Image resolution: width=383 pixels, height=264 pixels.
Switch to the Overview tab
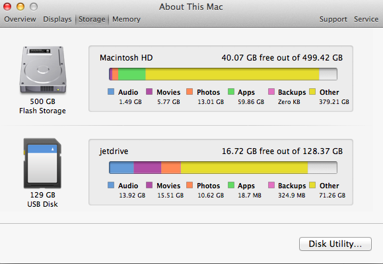(20, 19)
